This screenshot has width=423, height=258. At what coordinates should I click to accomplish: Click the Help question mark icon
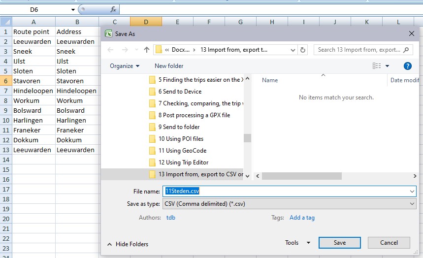[407, 66]
